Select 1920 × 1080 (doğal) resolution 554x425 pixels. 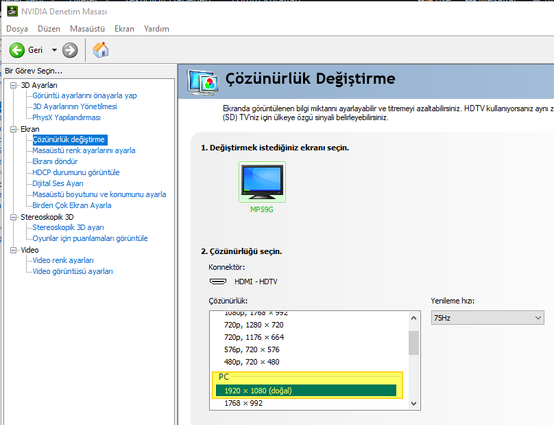click(x=306, y=391)
